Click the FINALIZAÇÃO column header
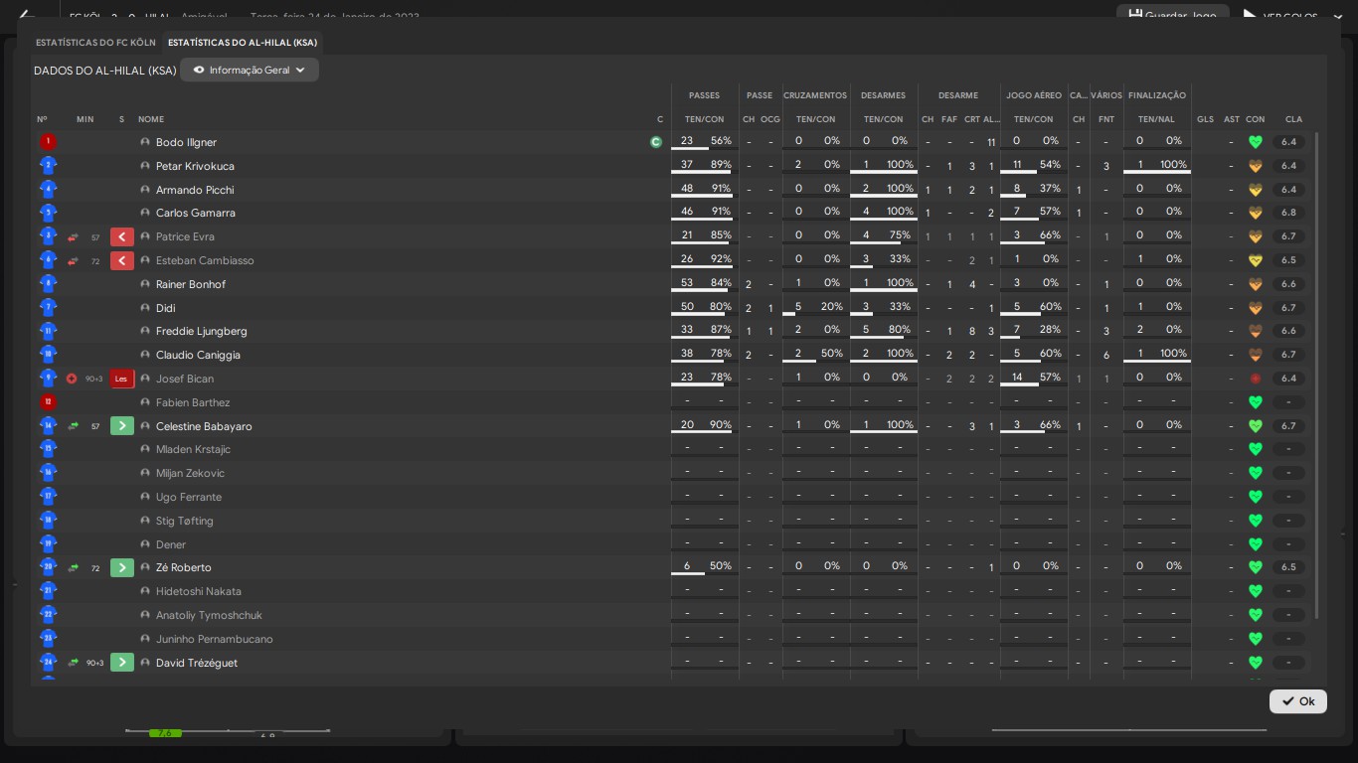The width and height of the screenshot is (1358, 763). (x=1157, y=95)
